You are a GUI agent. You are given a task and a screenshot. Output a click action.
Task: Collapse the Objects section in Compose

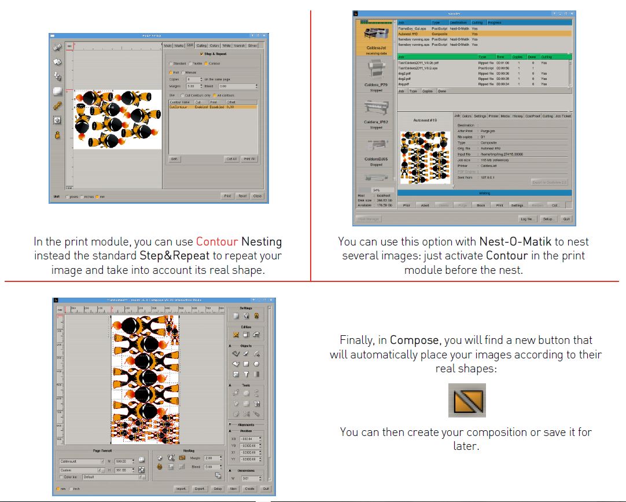tap(230, 346)
